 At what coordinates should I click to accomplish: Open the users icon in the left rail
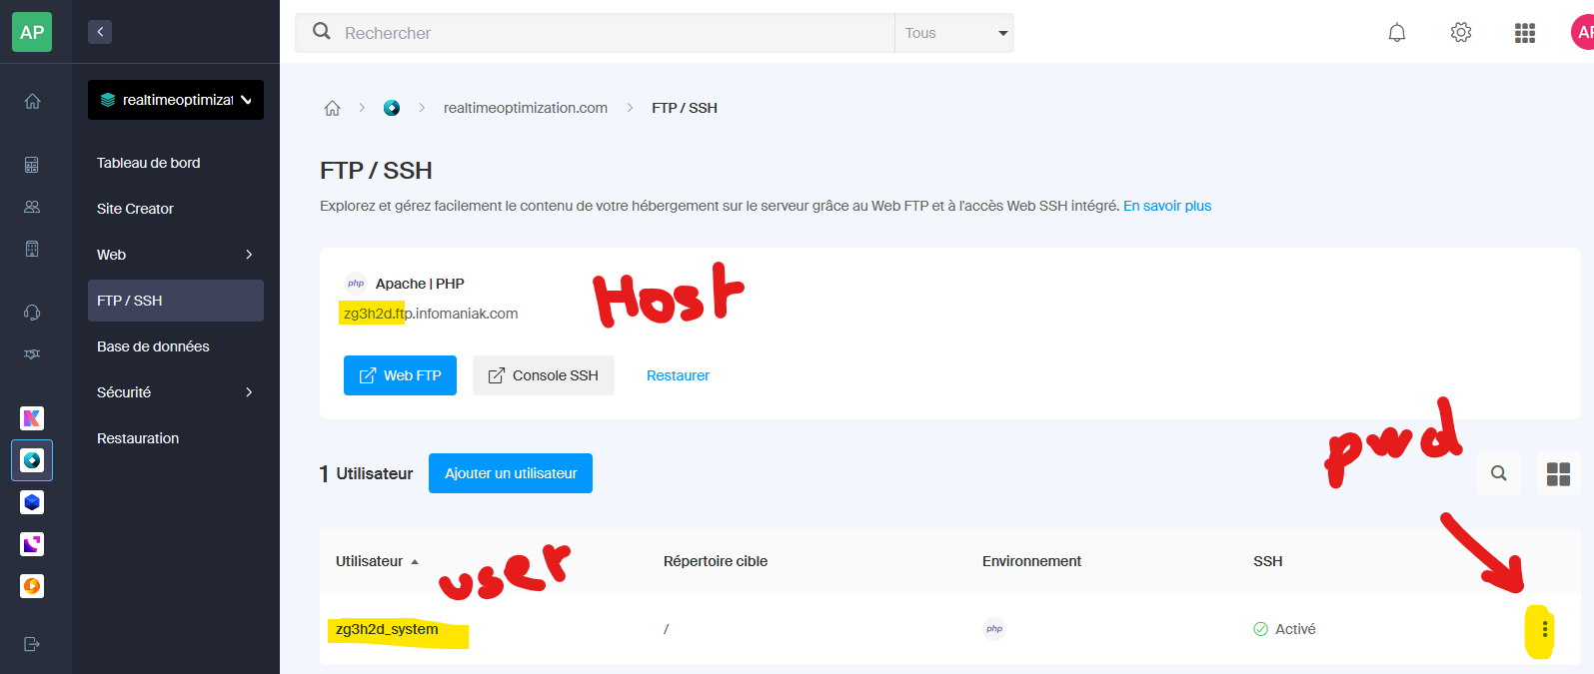click(32, 207)
